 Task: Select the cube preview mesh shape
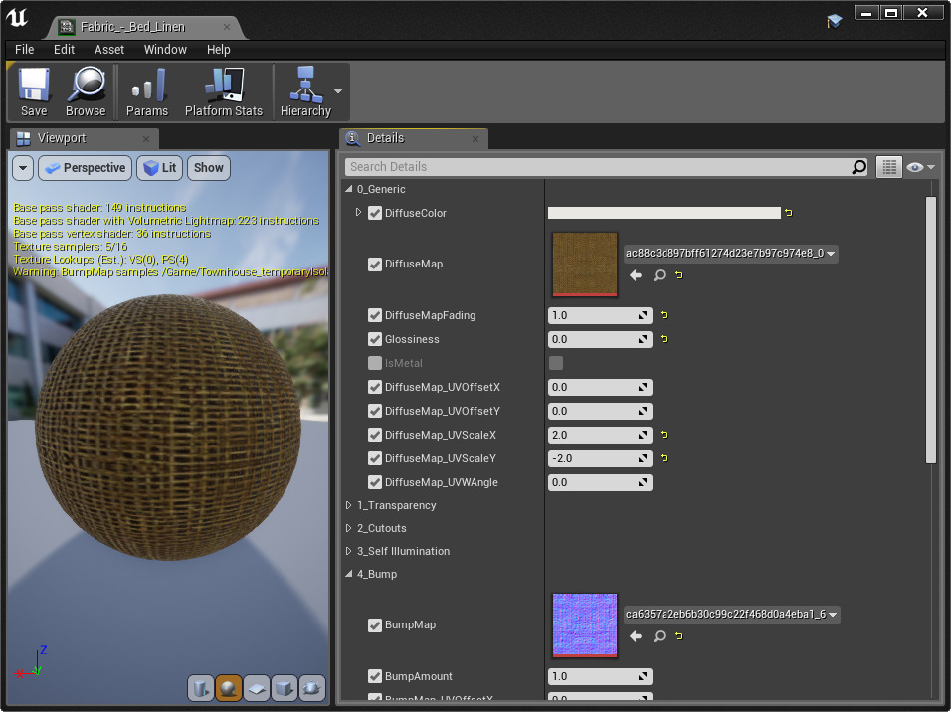pyautogui.click(x=284, y=688)
